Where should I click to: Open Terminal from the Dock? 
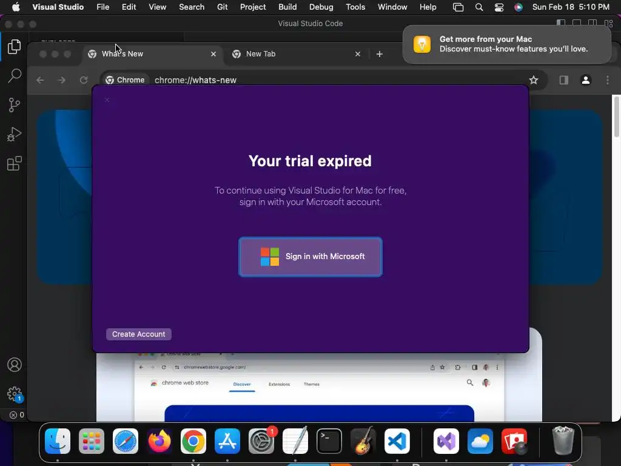tap(329, 441)
